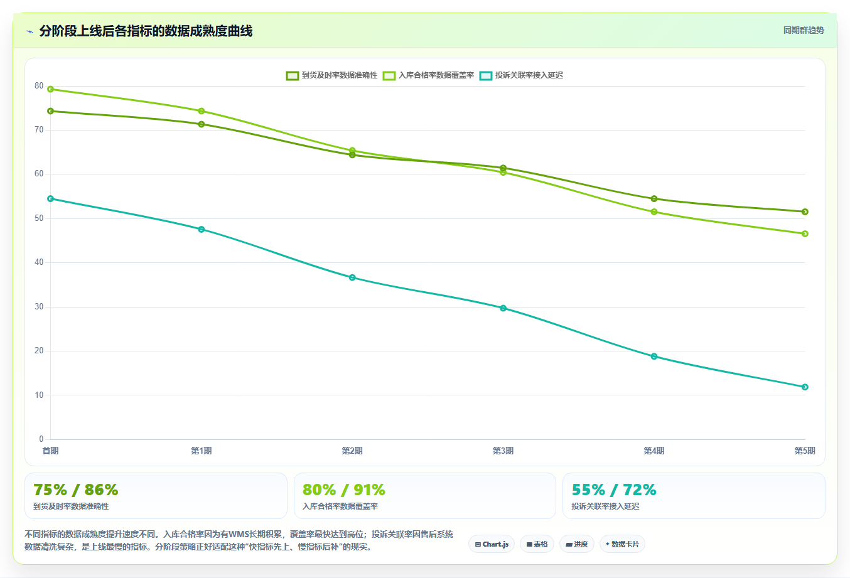This screenshot has width=850, height=578.
Task: Open the 75% / 86% metric card
Action: click(156, 496)
